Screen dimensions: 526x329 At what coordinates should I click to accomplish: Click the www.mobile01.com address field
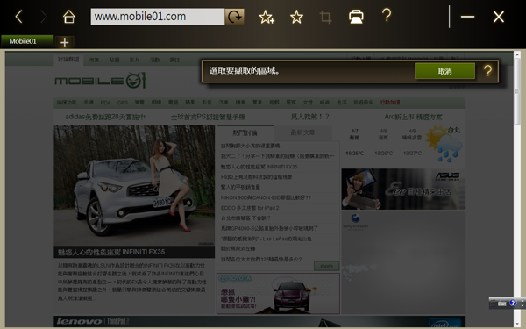(x=157, y=17)
